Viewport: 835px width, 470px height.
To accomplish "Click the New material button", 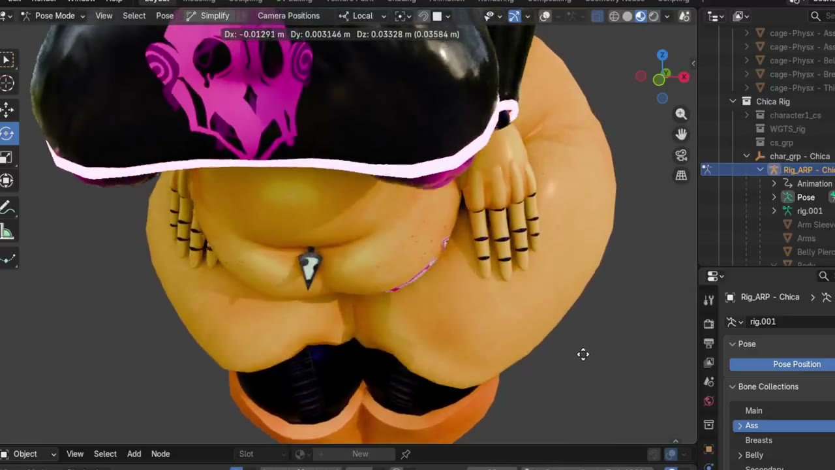I will tap(360, 454).
